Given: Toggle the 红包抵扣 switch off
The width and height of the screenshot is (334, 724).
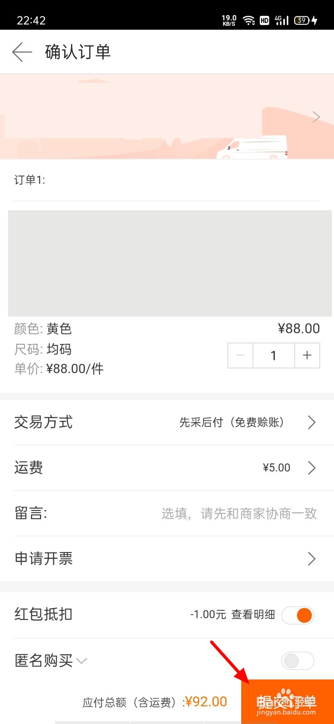Looking at the screenshot, I should 298,615.
